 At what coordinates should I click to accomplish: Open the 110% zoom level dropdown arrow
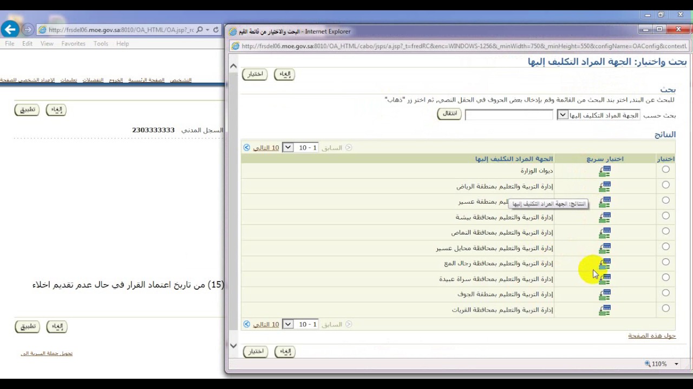pyautogui.click(x=676, y=364)
